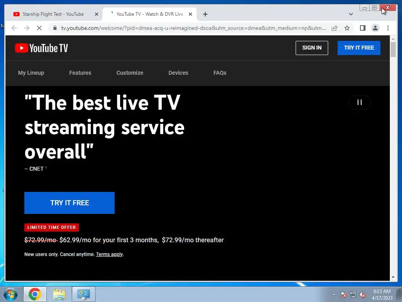402x302 pixels.
Task: Open the Windows Start menu
Action: [11, 294]
